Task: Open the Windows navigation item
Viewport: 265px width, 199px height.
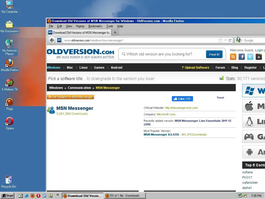Action: point(54,68)
